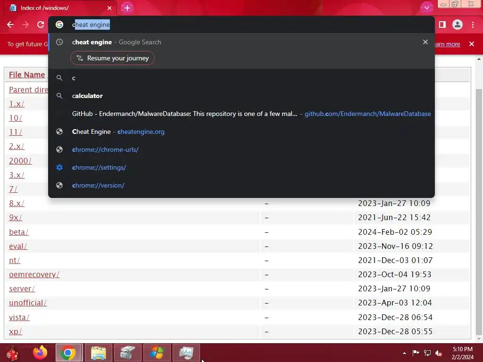Open the 'nt/' folder link
The width and height of the screenshot is (483, 362).
[15, 260]
